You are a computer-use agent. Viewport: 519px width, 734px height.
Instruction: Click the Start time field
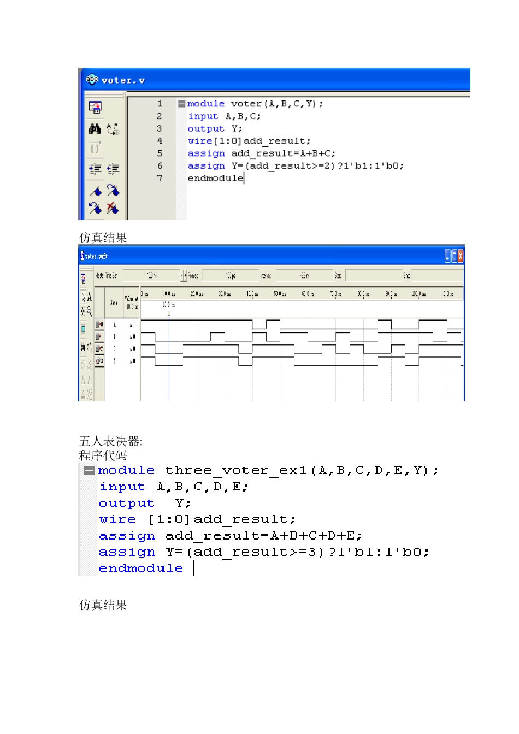point(374,275)
